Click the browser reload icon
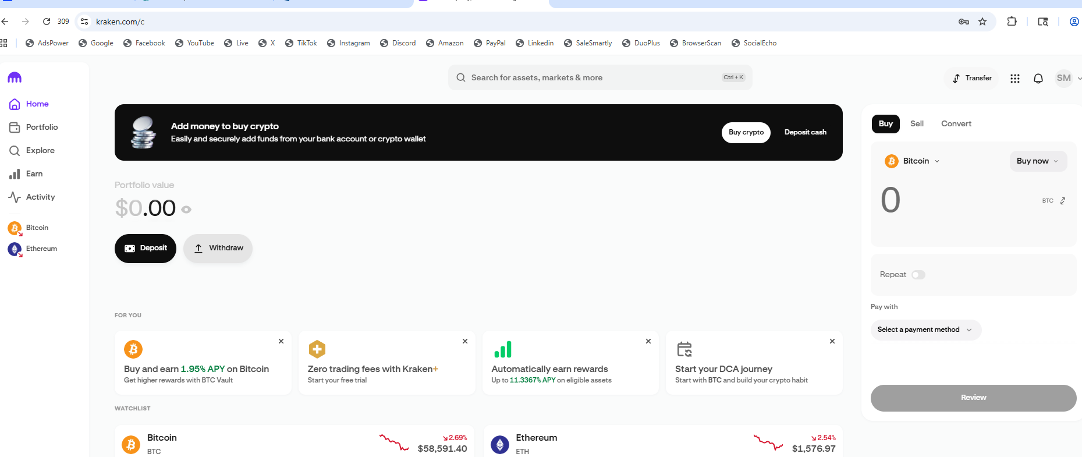This screenshot has width=1082, height=457. click(47, 22)
